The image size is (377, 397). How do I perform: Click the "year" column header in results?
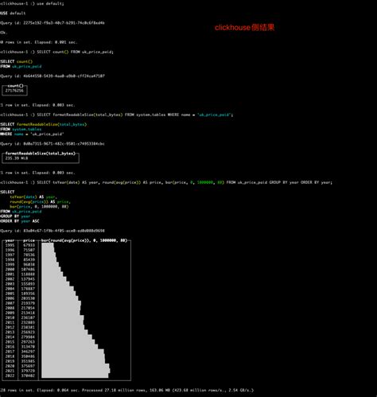pyautogui.click(x=10, y=240)
